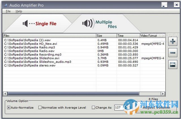Click the 00:00:00.527 time cell

[128, 65]
